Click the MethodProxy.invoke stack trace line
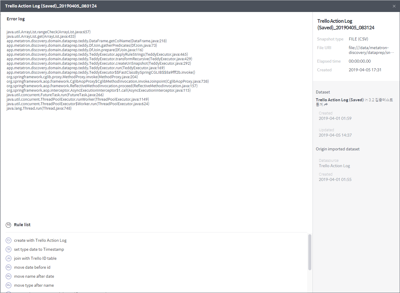This screenshot has width=400, height=293. click(x=72, y=77)
